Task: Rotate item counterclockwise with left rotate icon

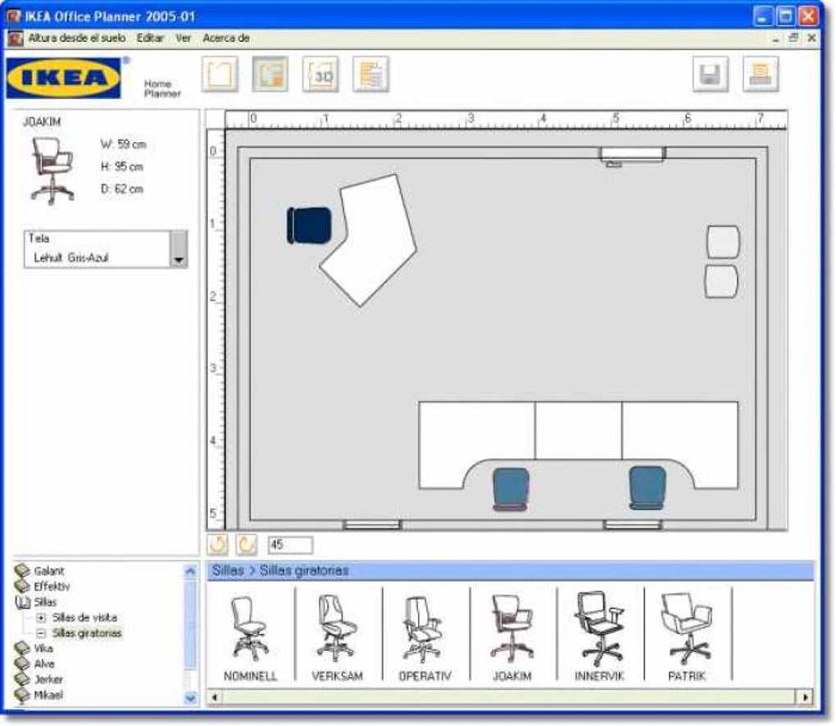Action: (217, 545)
